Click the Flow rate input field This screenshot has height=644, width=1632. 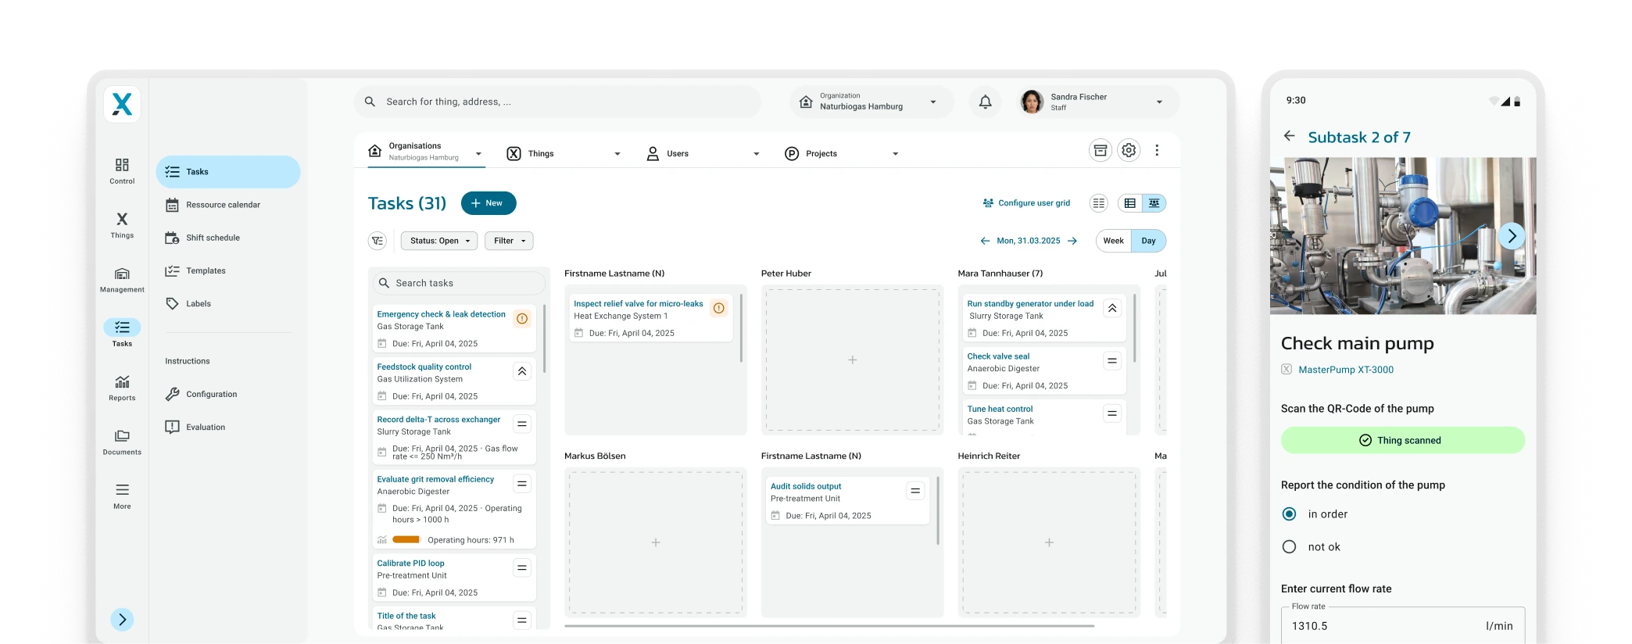(1403, 625)
